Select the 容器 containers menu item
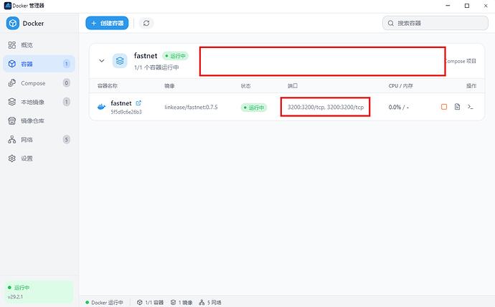Image resolution: width=495 pixels, height=307 pixels. pyautogui.click(x=39, y=64)
